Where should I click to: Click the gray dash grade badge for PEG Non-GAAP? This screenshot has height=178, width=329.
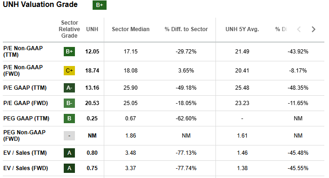(69, 136)
